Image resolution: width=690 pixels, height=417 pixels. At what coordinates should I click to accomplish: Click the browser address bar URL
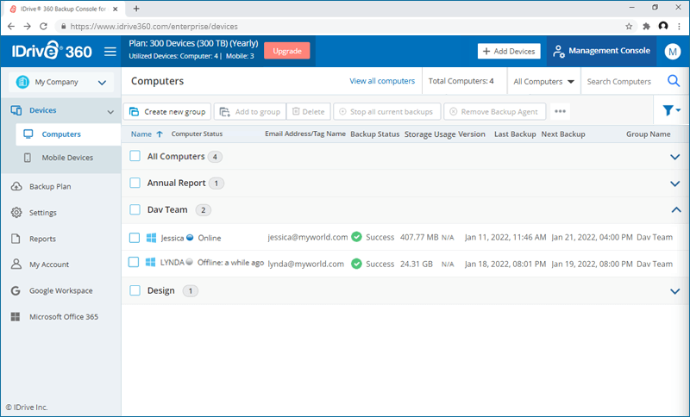pyautogui.click(x=154, y=27)
